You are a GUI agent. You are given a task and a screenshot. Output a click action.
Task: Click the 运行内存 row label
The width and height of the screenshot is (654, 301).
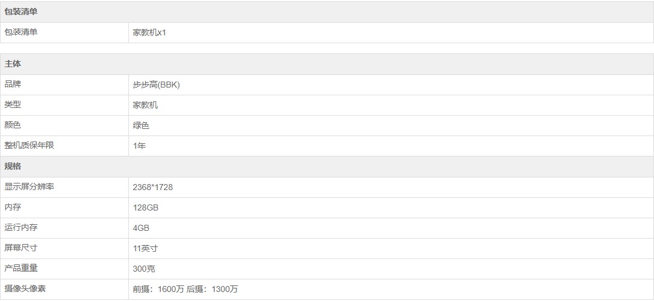coord(21,228)
